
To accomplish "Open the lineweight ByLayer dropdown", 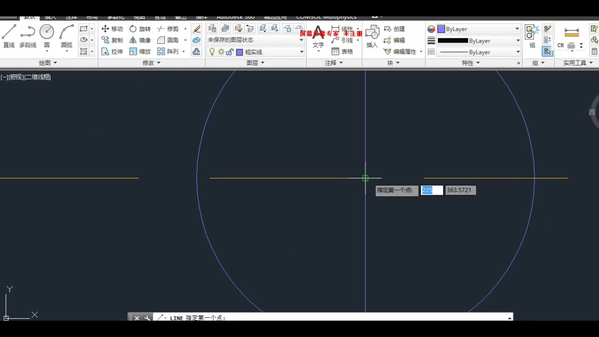I will coord(478,41).
